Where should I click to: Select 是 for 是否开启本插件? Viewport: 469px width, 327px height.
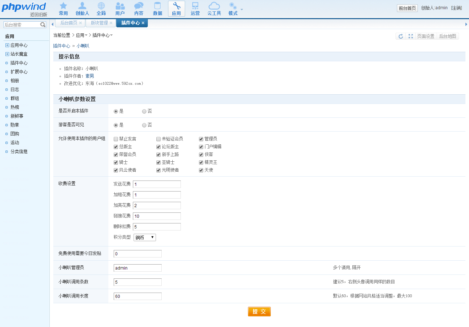116,111
